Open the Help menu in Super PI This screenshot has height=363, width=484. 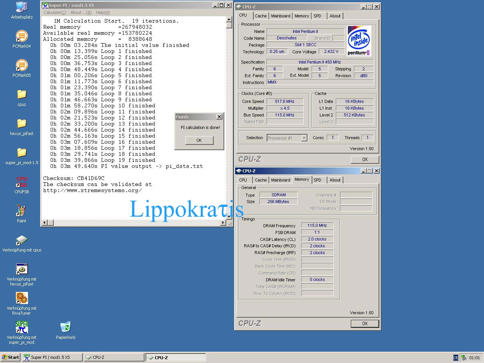click(103, 12)
